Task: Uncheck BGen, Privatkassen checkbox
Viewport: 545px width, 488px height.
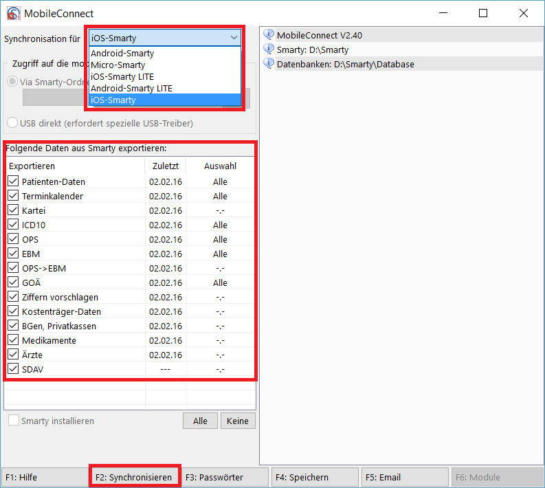Action: point(13,325)
